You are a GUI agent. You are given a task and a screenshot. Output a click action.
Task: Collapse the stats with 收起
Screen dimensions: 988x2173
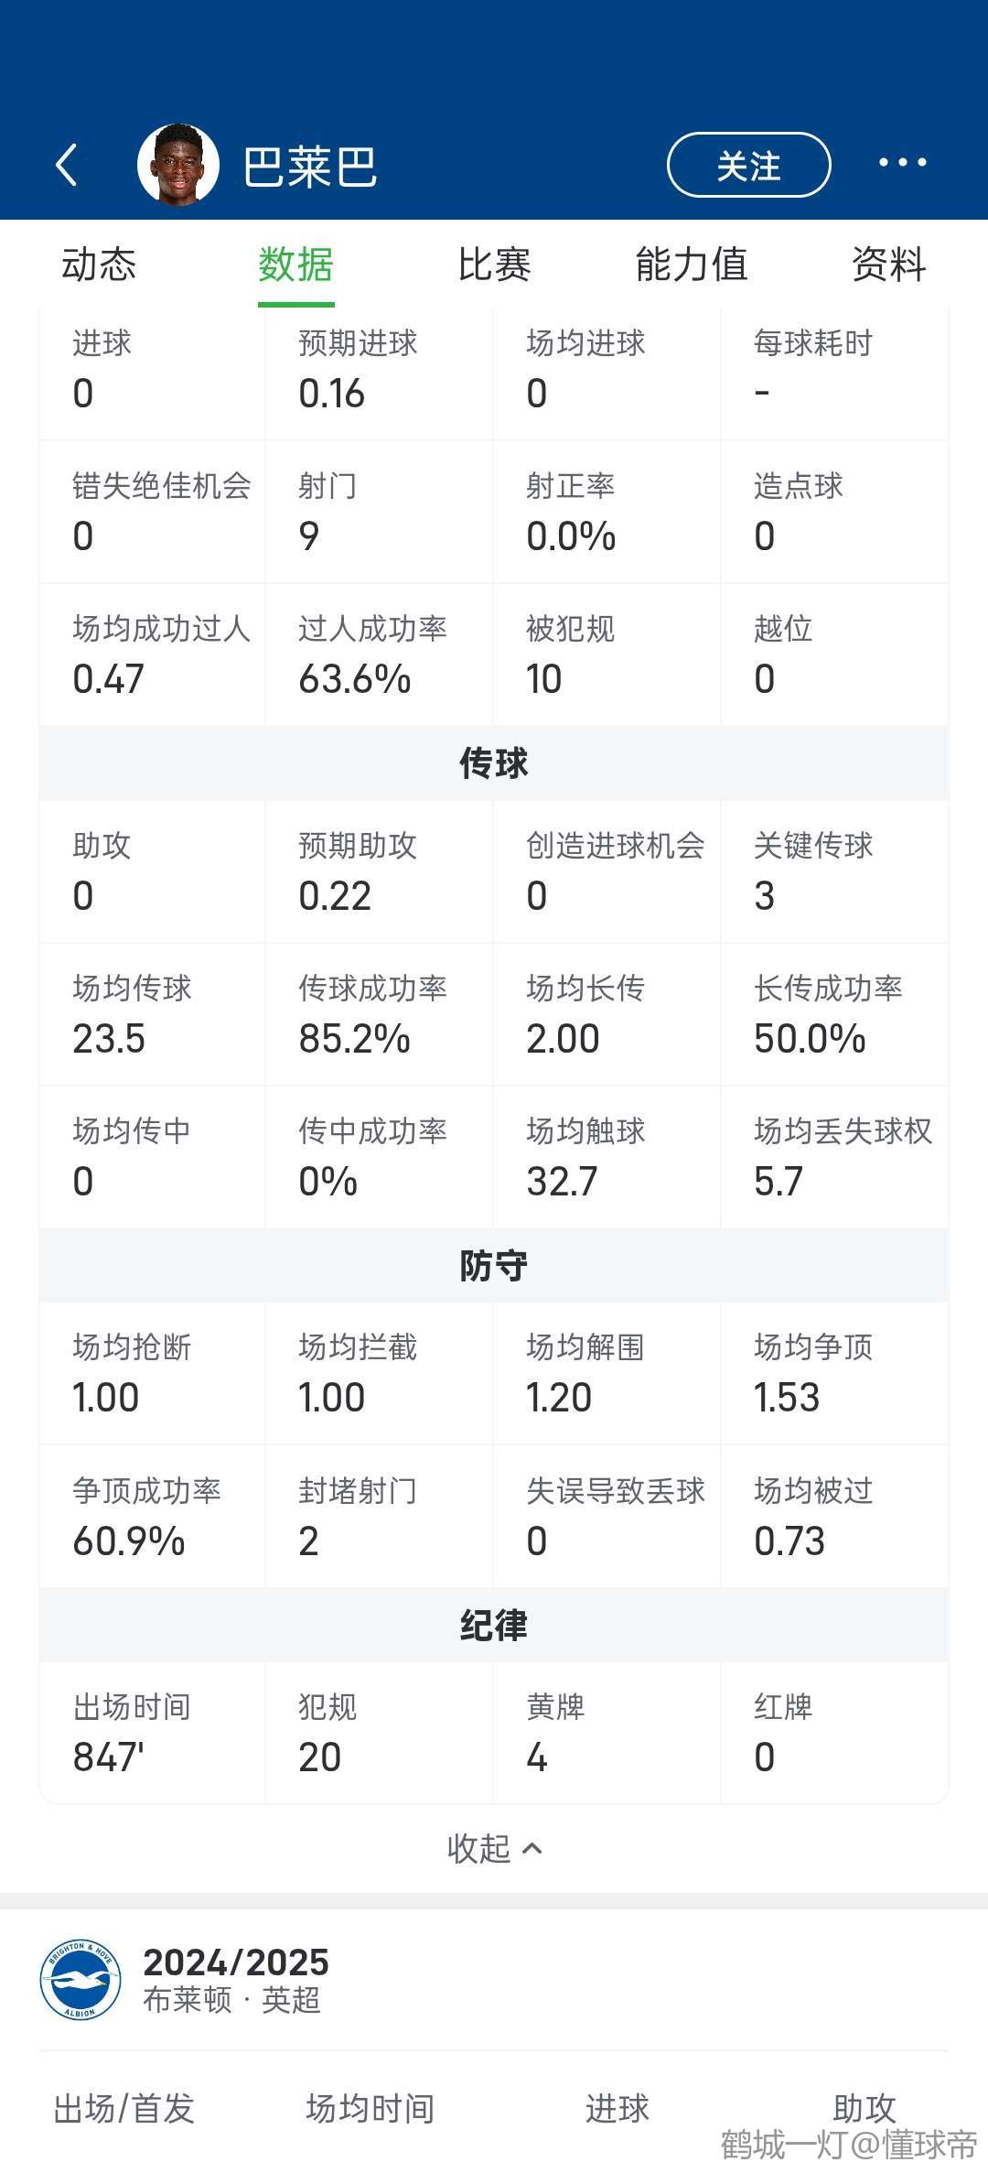[x=494, y=1849]
